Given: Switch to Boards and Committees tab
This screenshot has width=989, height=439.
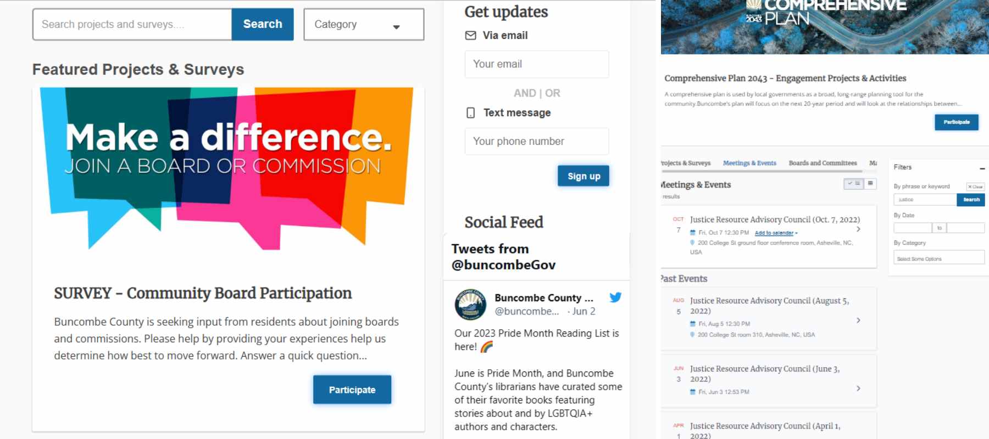Looking at the screenshot, I should point(823,163).
